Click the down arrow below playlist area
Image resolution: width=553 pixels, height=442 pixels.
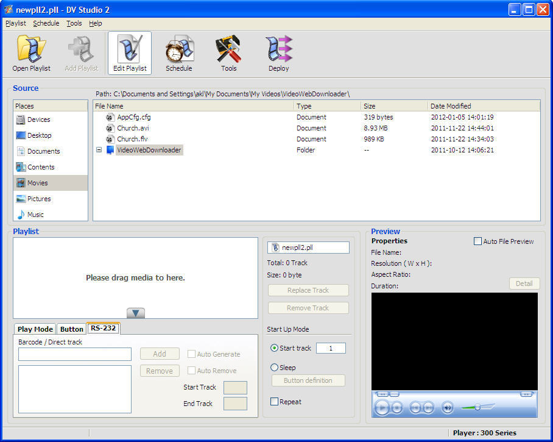point(136,313)
